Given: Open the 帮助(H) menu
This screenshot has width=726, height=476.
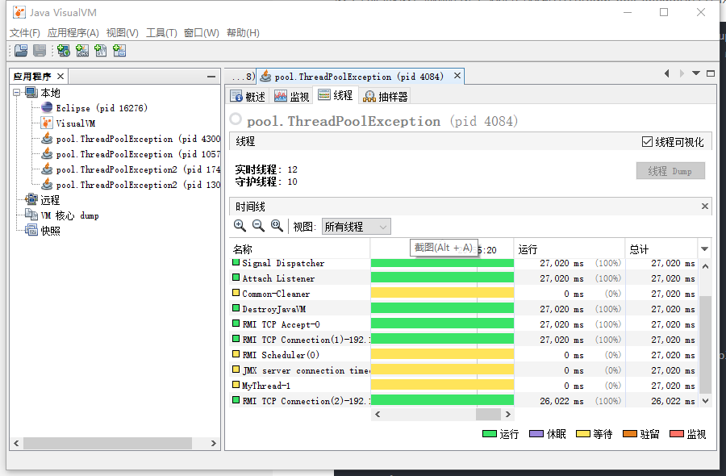Looking at the screenshot, I should click(243, 33).
